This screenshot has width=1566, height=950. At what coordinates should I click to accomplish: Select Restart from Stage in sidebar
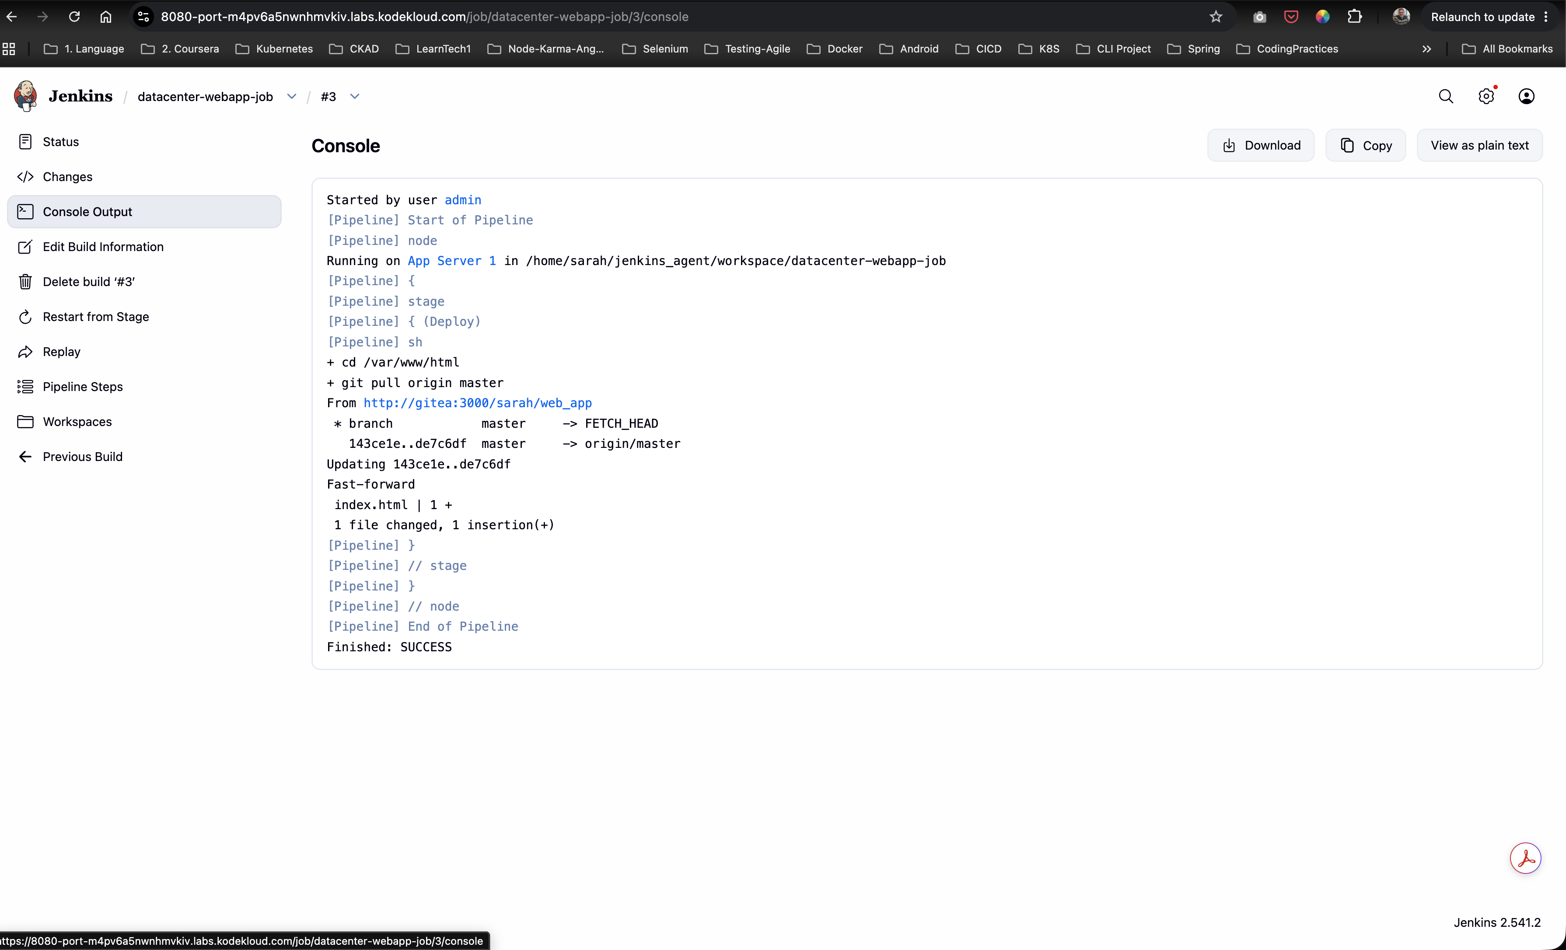[144, 317]
